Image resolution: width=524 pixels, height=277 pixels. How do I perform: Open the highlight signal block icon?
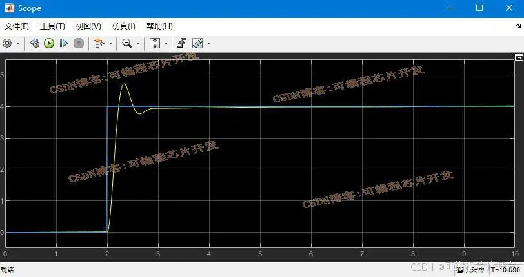point(99,43)
